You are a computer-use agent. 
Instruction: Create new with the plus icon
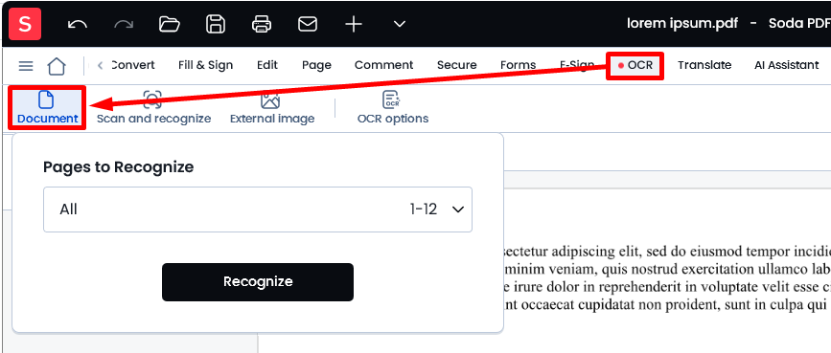354,24
